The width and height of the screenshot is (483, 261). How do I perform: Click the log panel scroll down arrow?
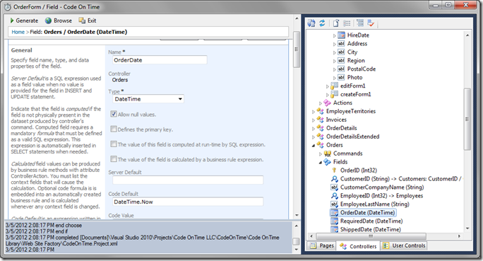(297, 249)
